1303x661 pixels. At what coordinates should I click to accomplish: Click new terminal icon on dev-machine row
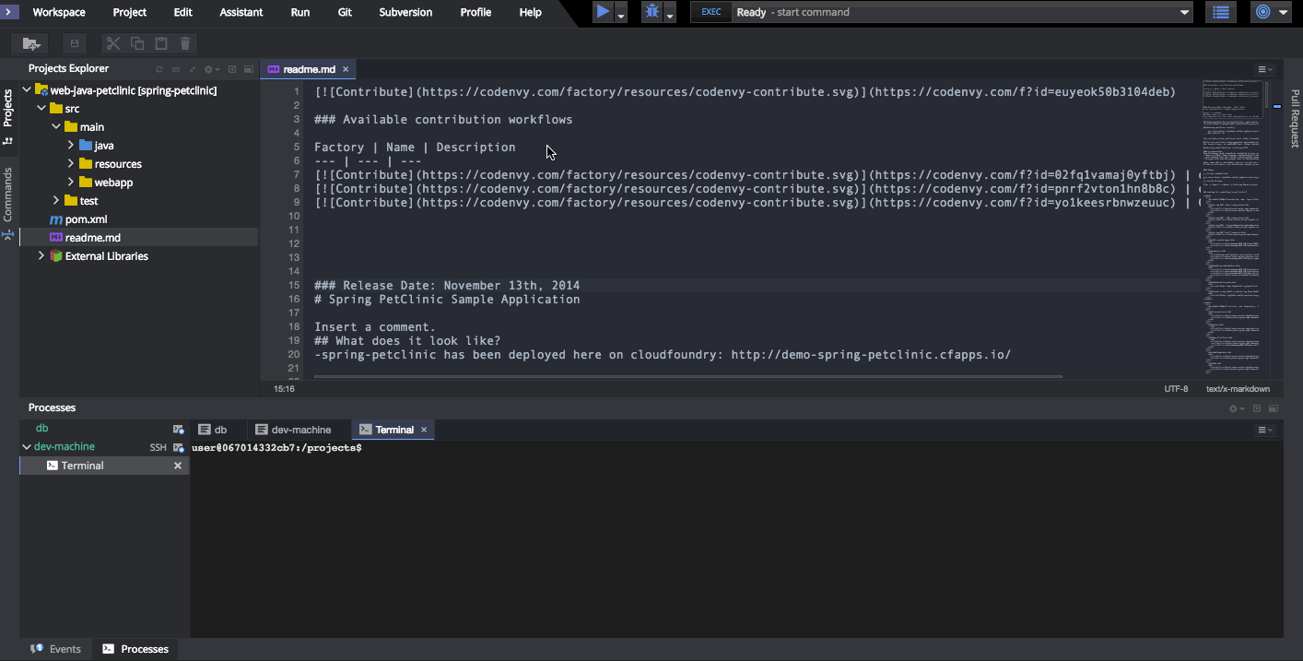pyautogui.click(x=179, y=447)
